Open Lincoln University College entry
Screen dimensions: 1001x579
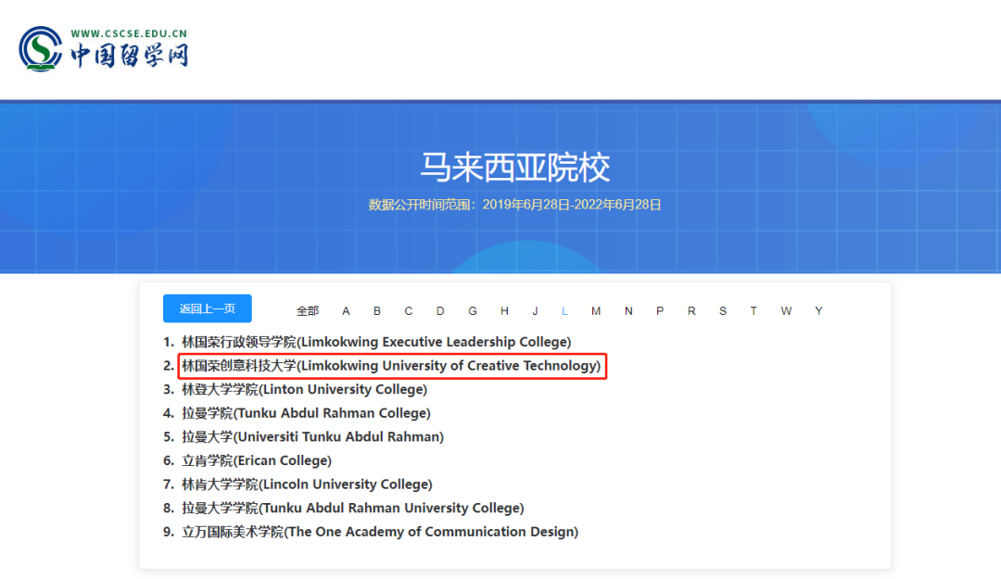tap(307, 485)
